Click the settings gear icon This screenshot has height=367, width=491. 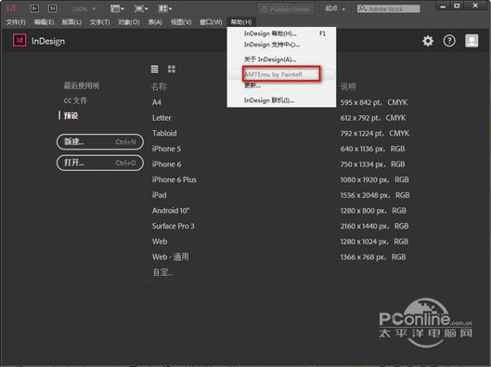[x=428, y=41]
